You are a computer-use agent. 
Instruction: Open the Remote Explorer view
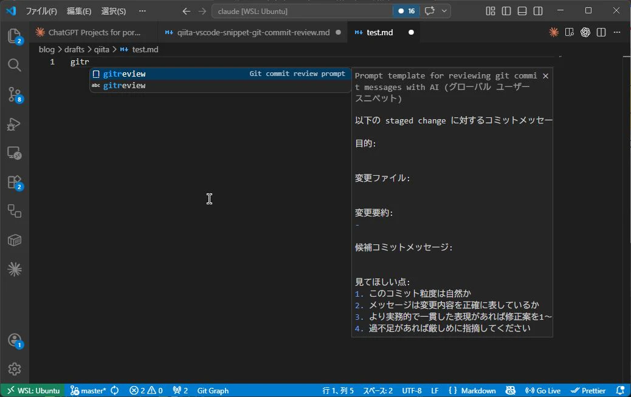15,153
